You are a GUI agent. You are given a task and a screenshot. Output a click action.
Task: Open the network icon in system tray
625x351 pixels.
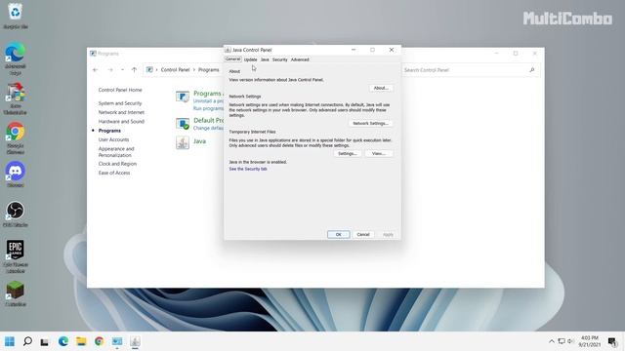pyautogui.click(x=562, y=341)
